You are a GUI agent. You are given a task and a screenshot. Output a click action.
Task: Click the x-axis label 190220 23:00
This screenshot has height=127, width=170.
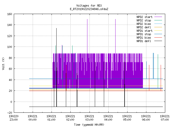coord(14,118)
